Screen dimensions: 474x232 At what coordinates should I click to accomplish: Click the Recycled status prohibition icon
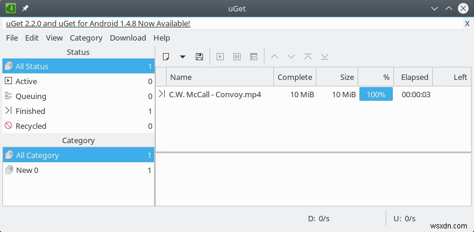[x=8, y=125]
